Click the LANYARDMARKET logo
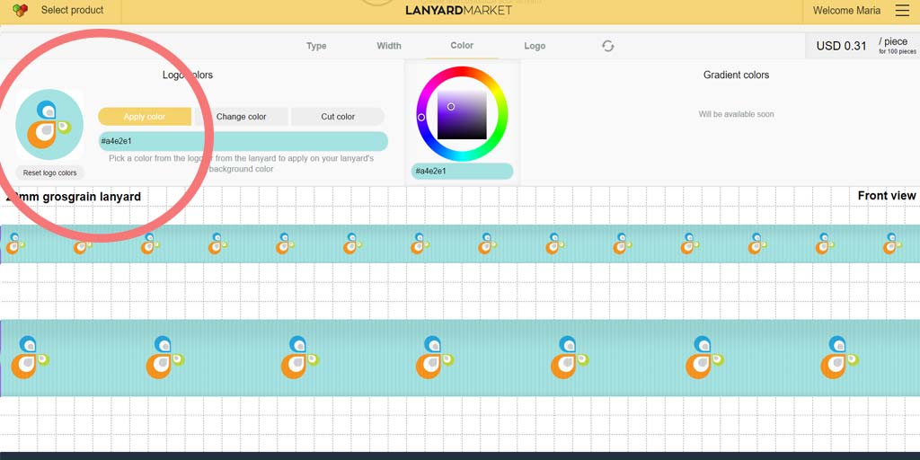 (x=459, y=11)
